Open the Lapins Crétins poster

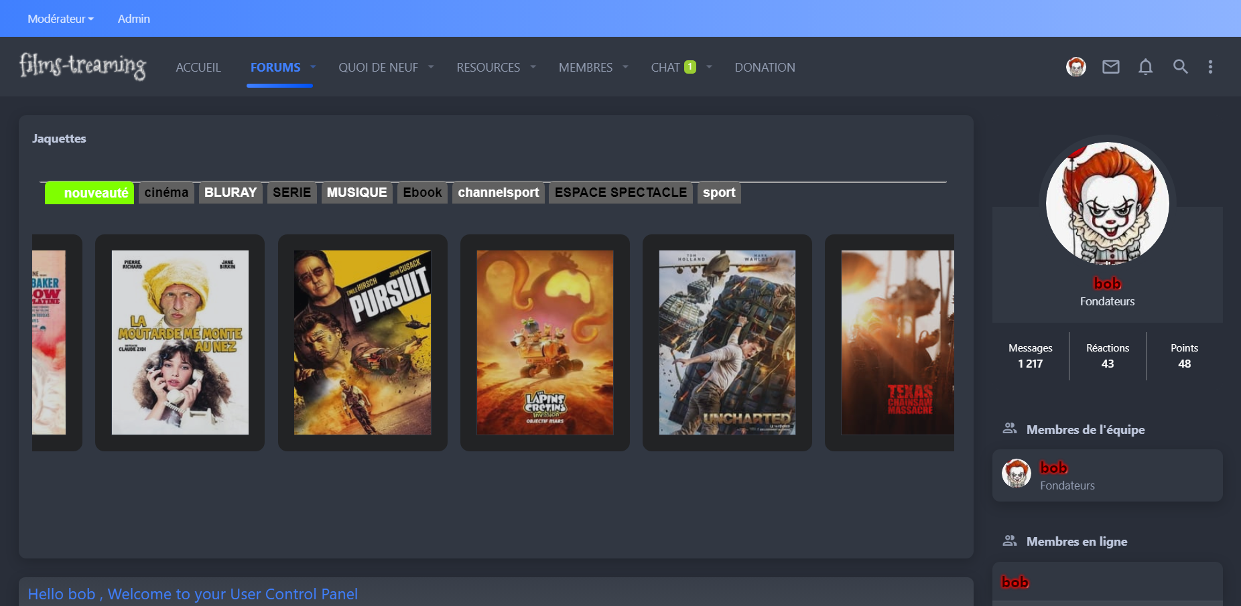tap(545, 342)
